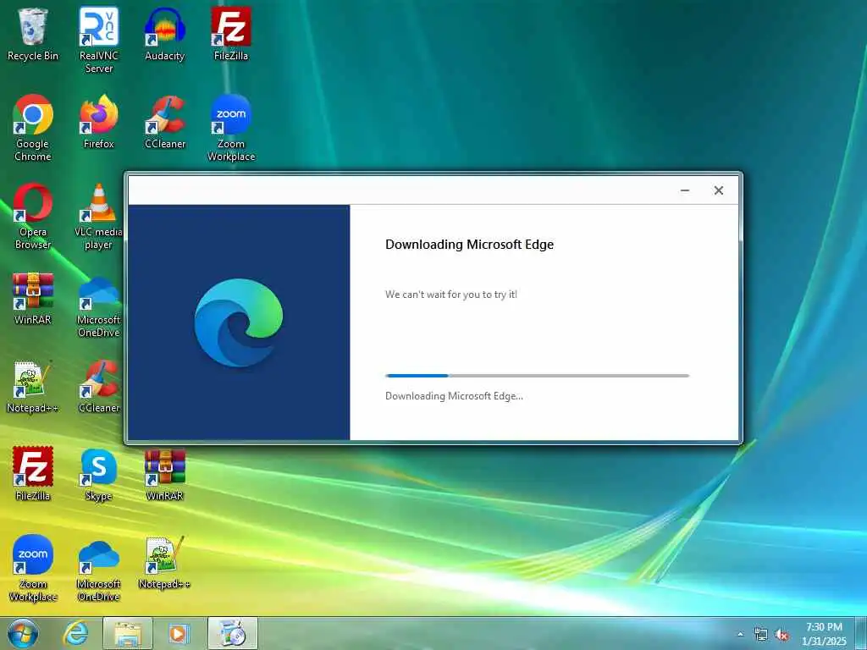Click the Edge download progress bar
Image resolution: width=867 pixels, height=650 pixels.
point(537,376)
